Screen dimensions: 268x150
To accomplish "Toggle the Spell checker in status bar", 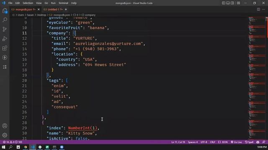I will click(x=249, y=142).
